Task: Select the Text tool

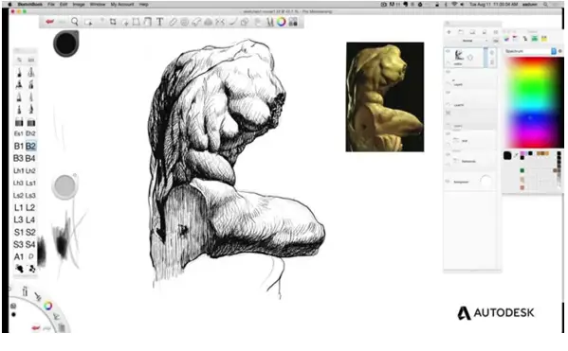Action: (159, 22)
